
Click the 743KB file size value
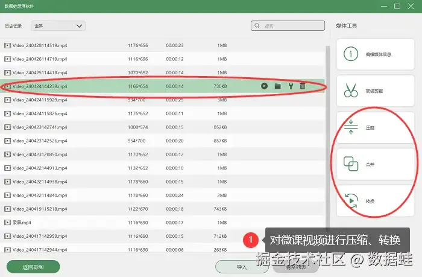click(220, 209)
